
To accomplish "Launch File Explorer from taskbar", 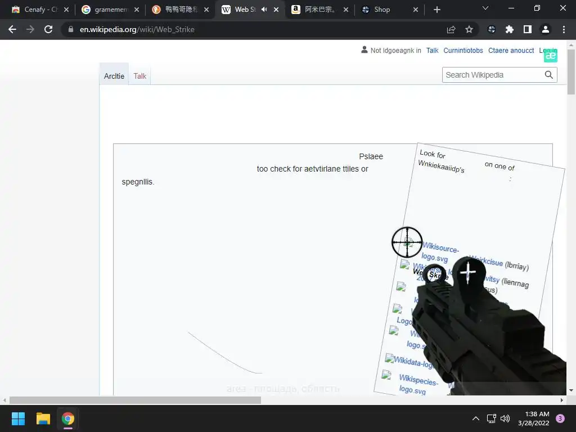I will click(x=43, y=418).
